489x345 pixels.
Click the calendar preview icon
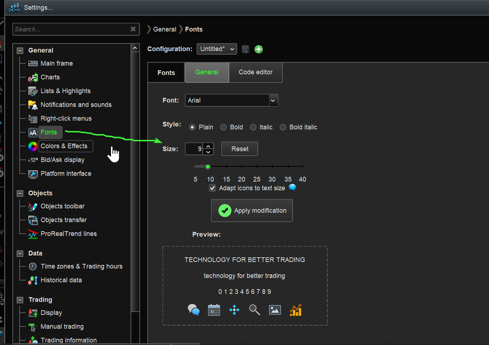[214, 310]
